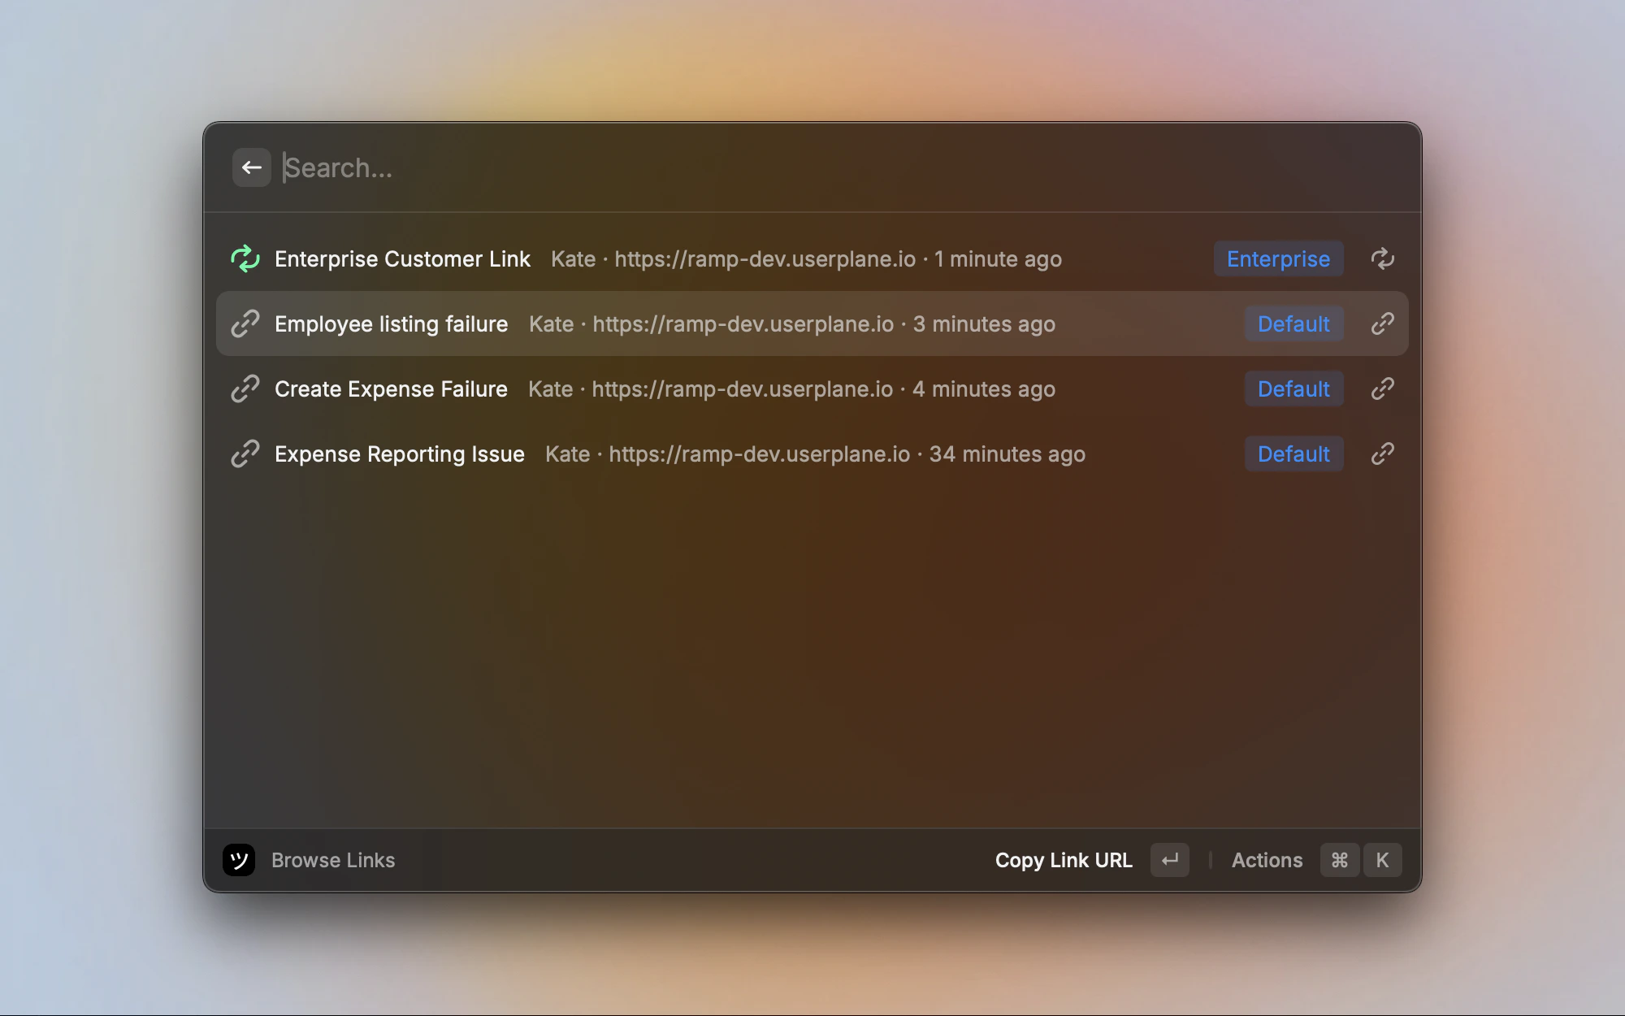The width and height of the screenshot is (1625, 1016).
Task: Click right-side link icon on Create Expense Failure row
Action: pyautogui.click(x=1382, y=389)
